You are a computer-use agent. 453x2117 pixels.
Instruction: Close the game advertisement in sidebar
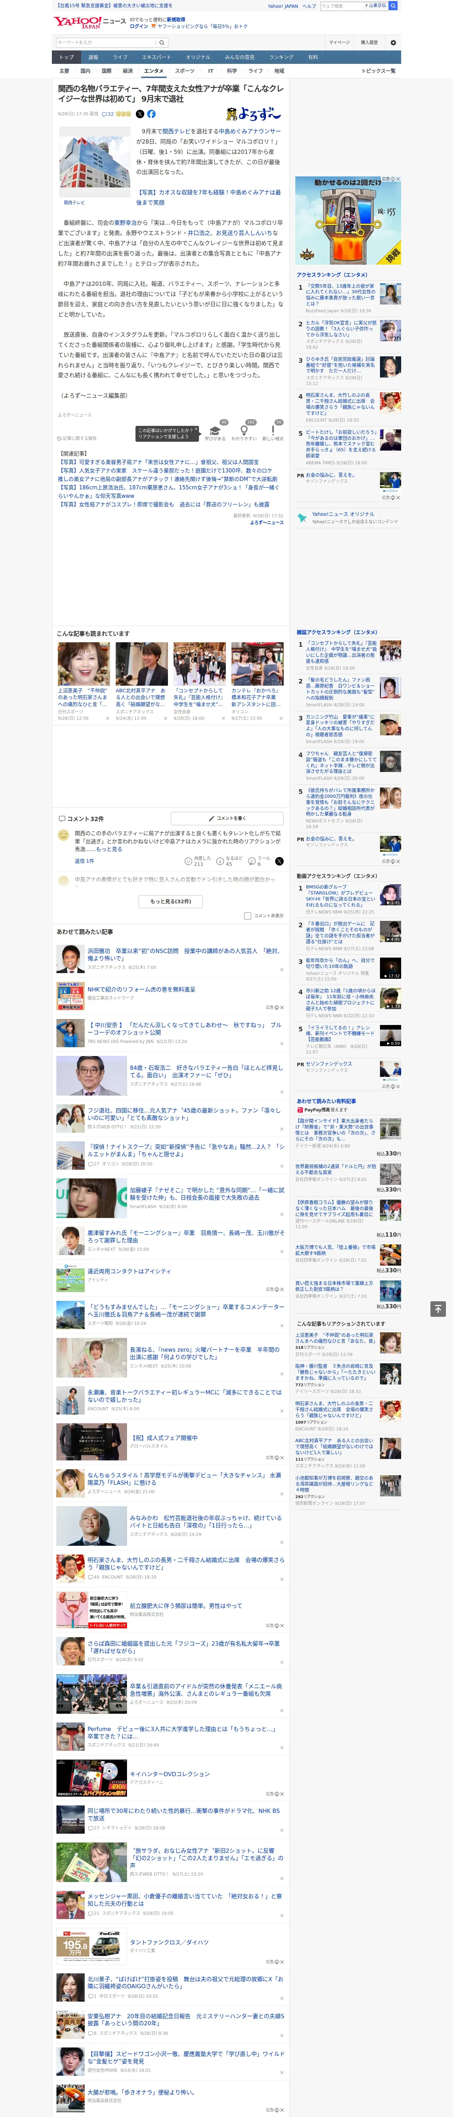[398, 179]
